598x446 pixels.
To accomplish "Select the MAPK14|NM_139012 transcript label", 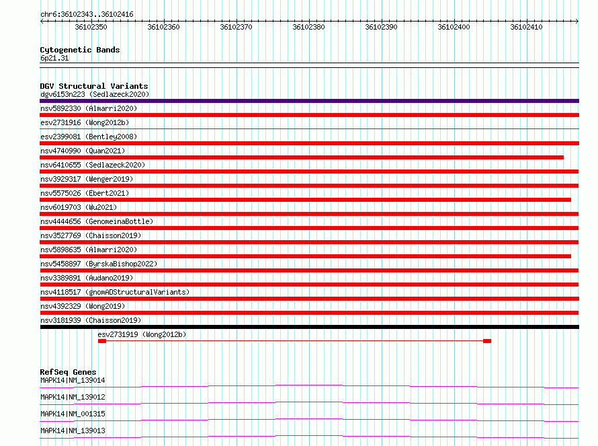I will pos(73,397).
